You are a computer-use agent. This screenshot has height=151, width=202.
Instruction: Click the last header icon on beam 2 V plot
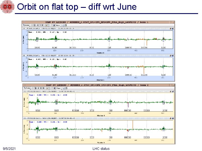173,118
